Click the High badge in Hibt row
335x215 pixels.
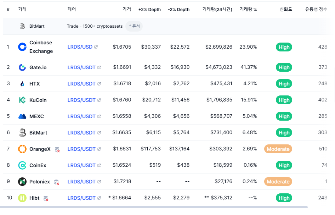pos(284,198)
